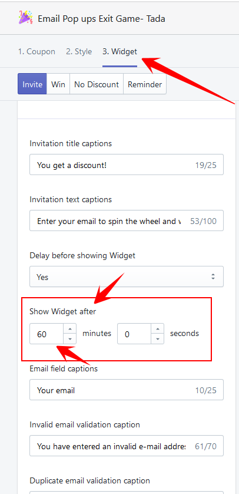This screenshot has width=239, height=494.
Task: Click the Email field captions input
Action: coord(127,390)
